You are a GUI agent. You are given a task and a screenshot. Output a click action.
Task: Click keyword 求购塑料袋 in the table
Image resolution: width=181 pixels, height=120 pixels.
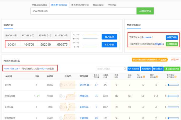(10, 118)
